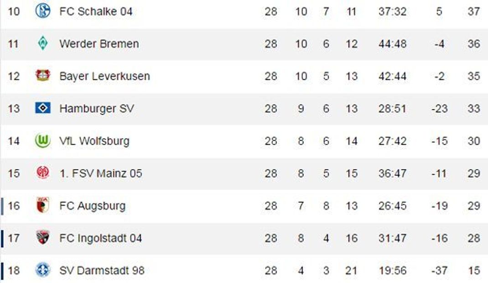Screen dimensions: 488x283
Task: Click the FC Schalke 04 club crest
Action: coord(42,11)
